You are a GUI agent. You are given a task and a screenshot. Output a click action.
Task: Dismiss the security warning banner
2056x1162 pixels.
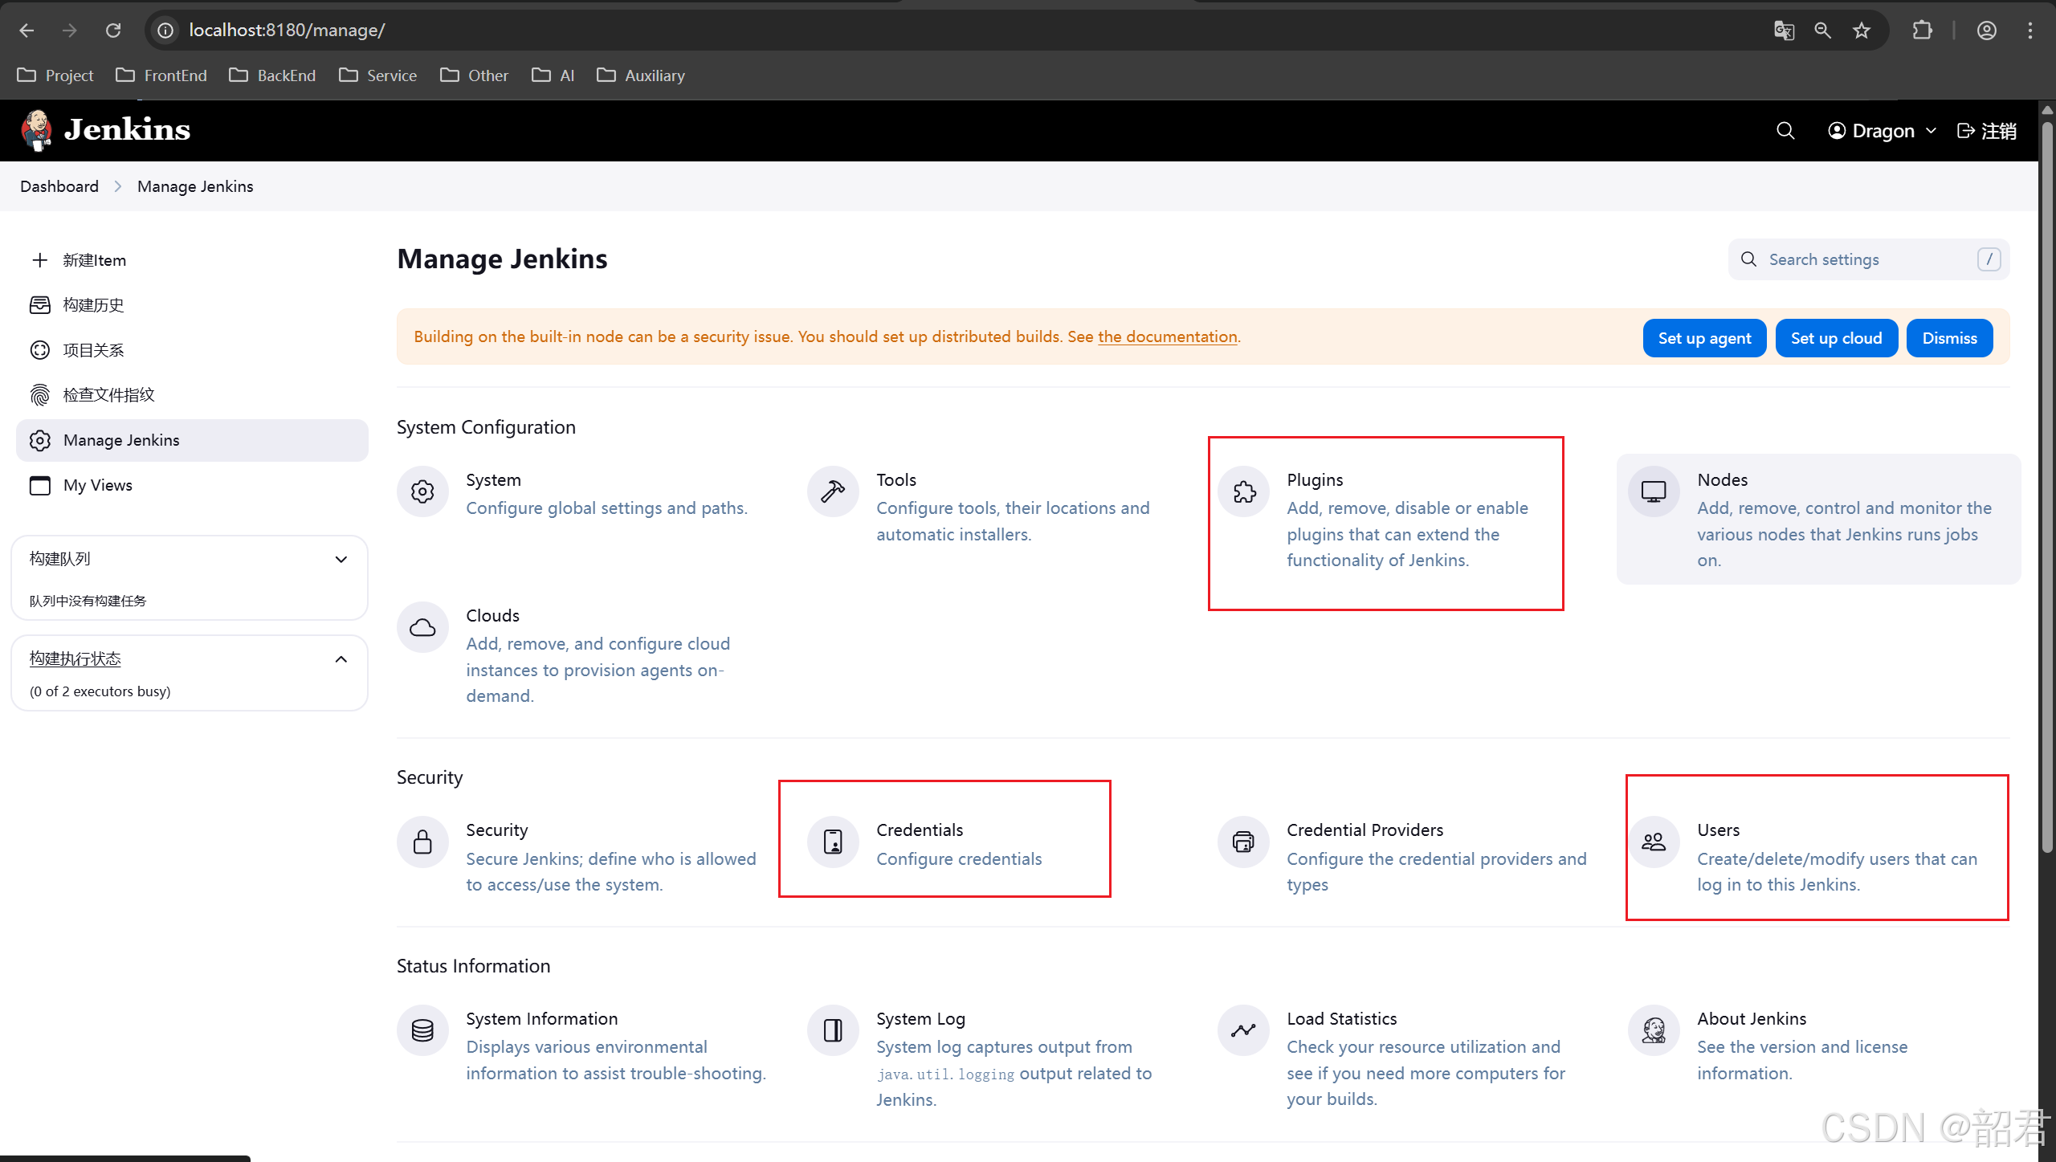click(1949, 338)
